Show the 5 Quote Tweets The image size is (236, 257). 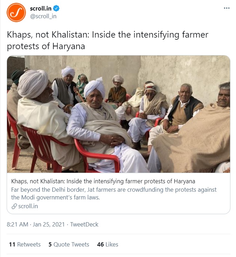pyautogui.click(x=69, y=244)
